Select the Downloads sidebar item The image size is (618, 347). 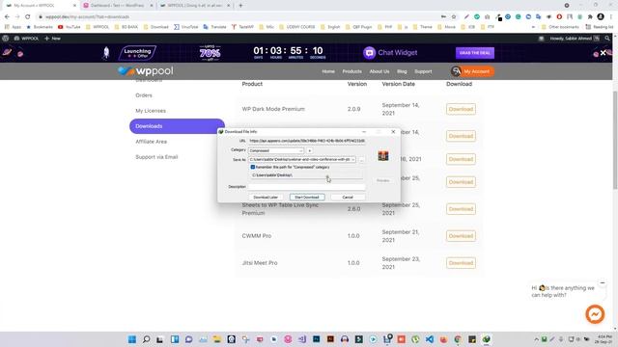(177, 126)
